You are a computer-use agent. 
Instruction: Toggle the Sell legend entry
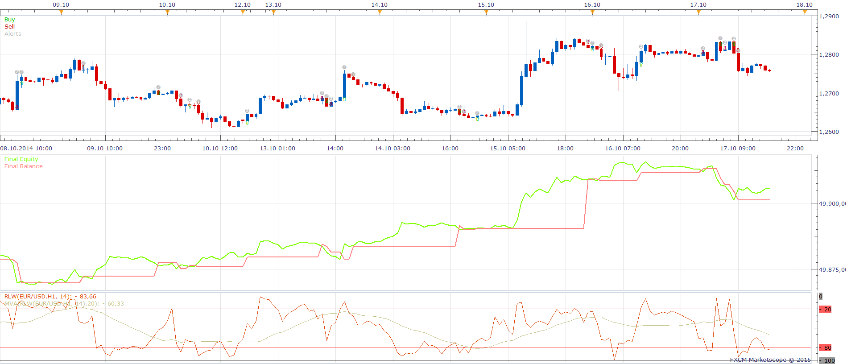pos(9,27)
